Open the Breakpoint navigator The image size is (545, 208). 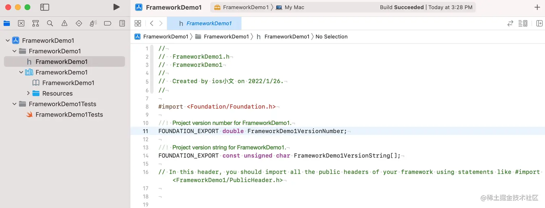(x=107, y=23)
